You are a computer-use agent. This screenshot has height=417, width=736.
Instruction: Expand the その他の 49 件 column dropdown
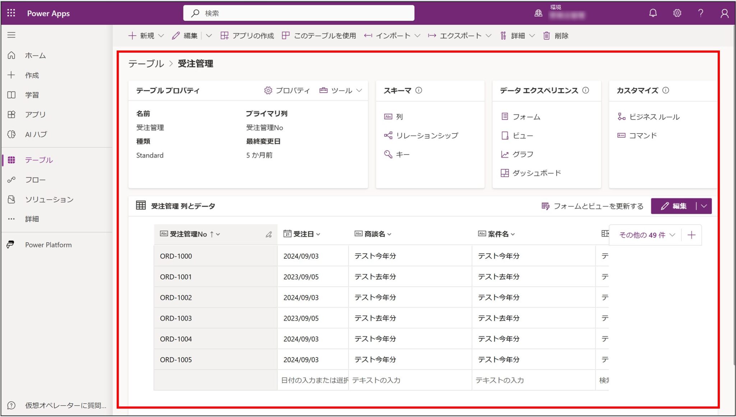click(645, 235)
